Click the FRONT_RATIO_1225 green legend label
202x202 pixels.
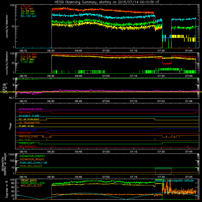click(33, 183)
